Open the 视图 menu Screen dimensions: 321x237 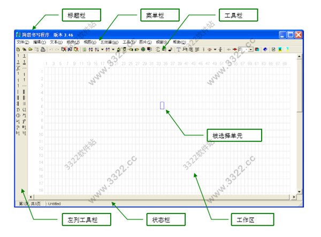pos(90,42)
